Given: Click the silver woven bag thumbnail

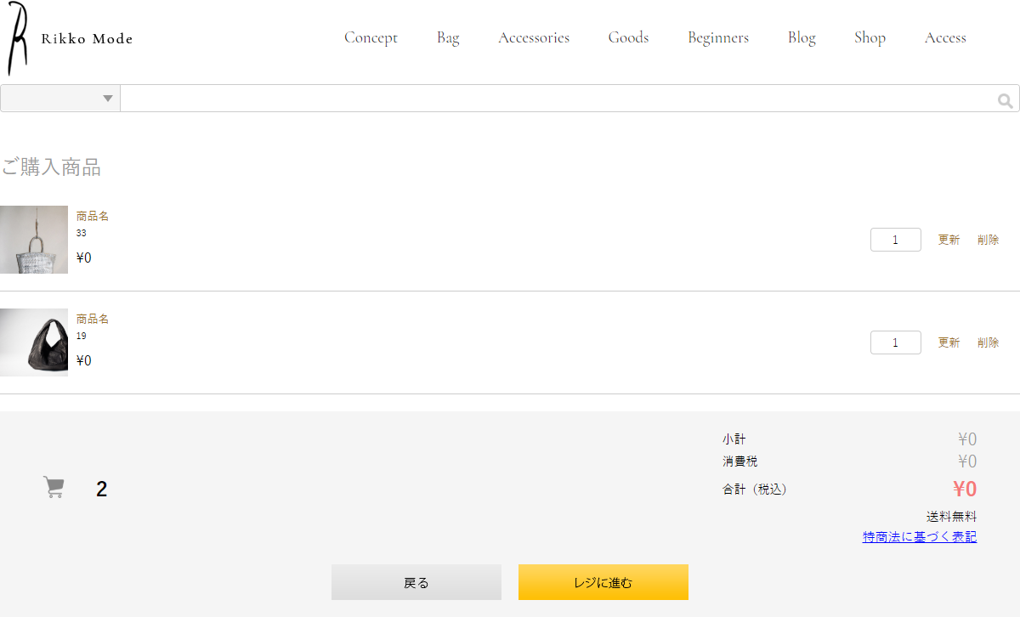Looking at the screenshot, I should coord(34,240).
